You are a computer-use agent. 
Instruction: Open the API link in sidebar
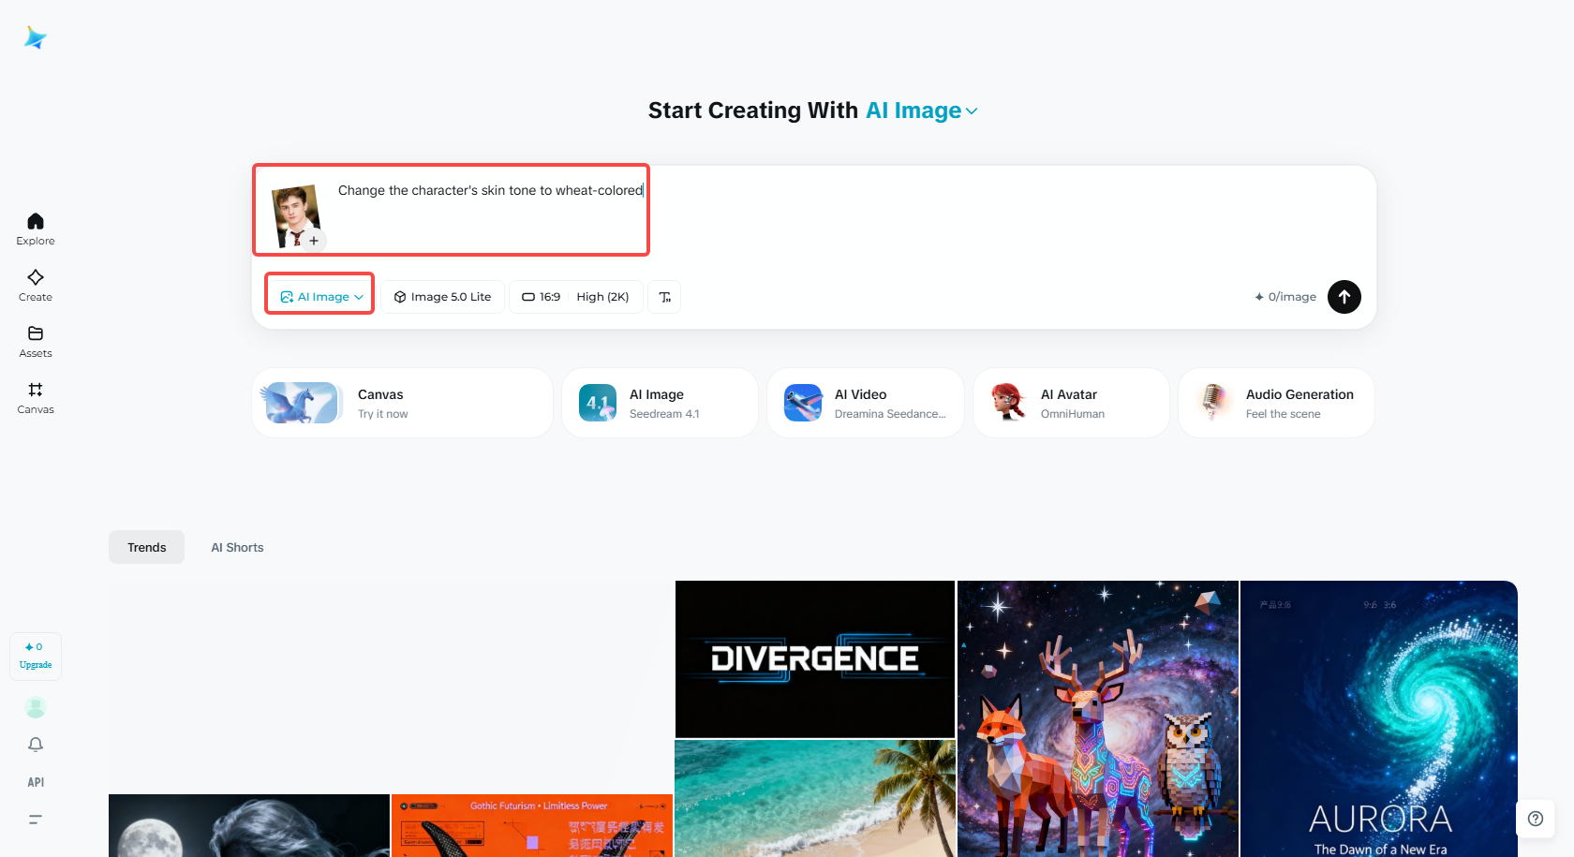coord(36,782)
